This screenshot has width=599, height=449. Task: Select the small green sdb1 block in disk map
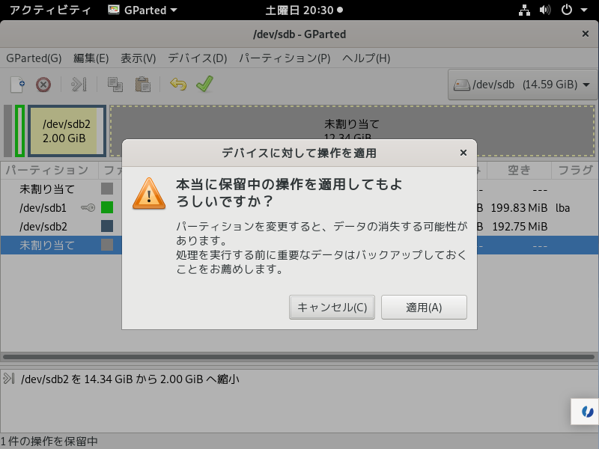pos(20,131)
